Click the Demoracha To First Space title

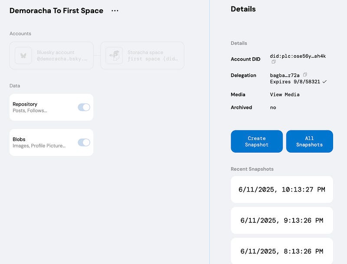[x=56, y=11]
